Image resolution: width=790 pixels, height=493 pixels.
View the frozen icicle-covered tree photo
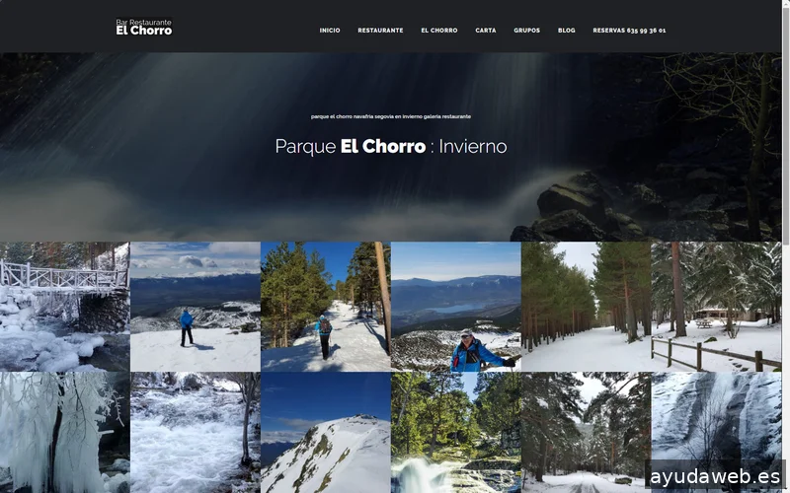(64, 433)
